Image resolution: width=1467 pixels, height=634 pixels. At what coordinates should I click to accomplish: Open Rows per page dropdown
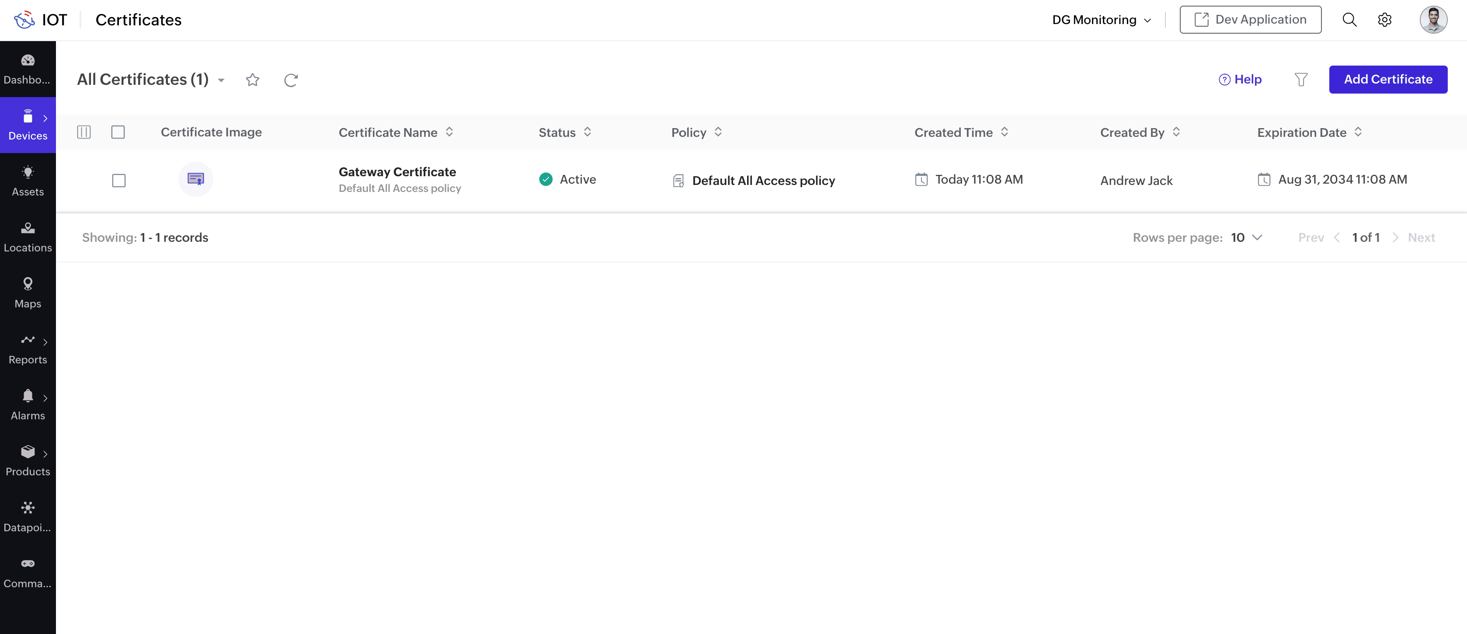(x=1246, y=237)
